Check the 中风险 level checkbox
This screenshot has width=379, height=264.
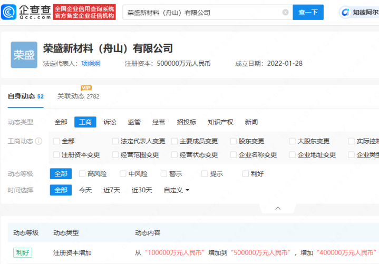[123, 174]
